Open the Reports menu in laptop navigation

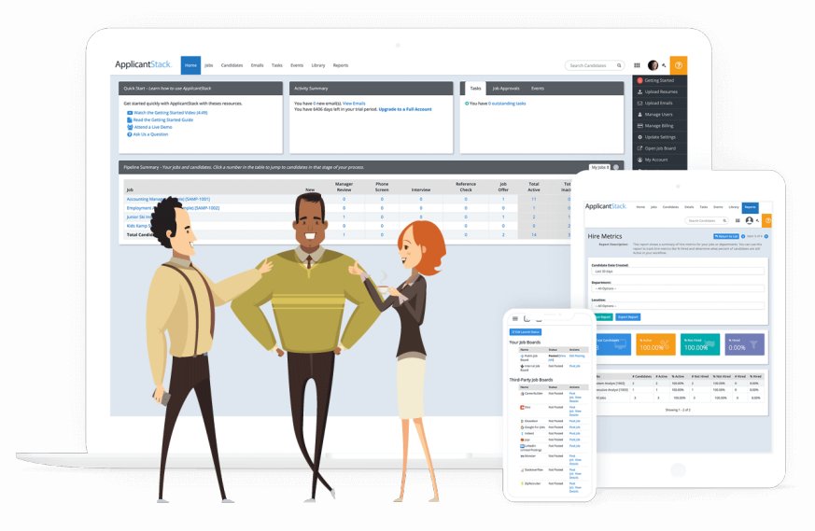pyautogui.click(x=341, y=65)
